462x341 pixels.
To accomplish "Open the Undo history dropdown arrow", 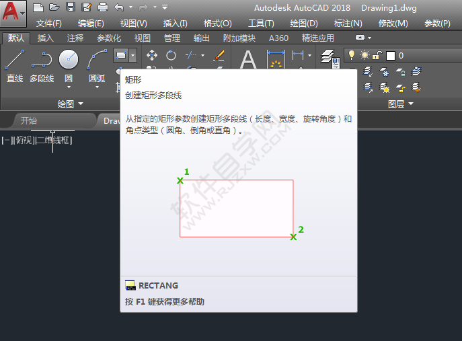I will pos(130,7).
